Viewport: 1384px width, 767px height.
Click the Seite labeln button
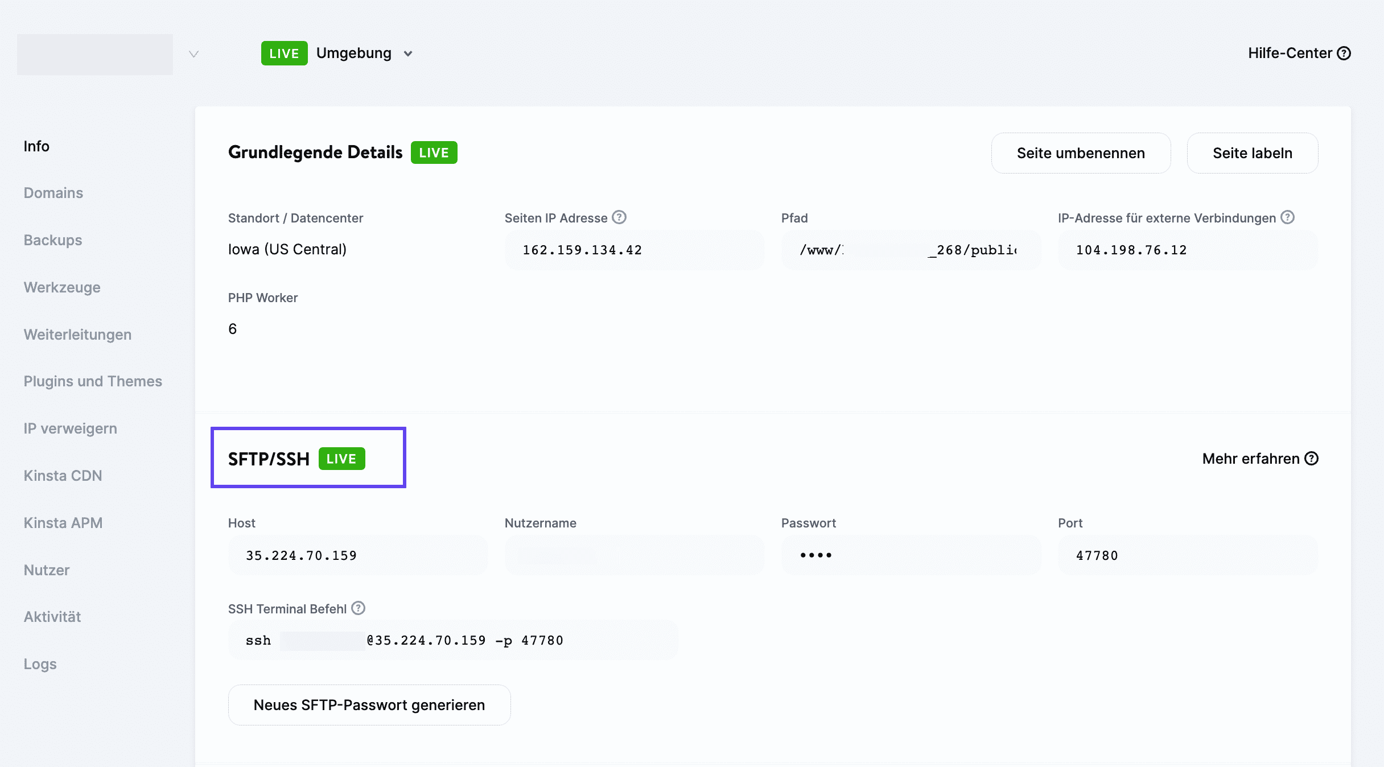tap(1252, 153)
